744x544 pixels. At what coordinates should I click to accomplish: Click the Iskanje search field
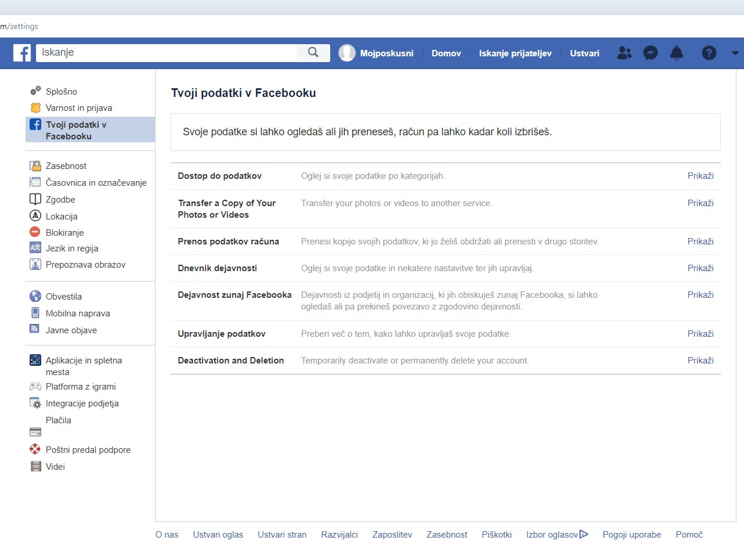click(x=167, y=53)
